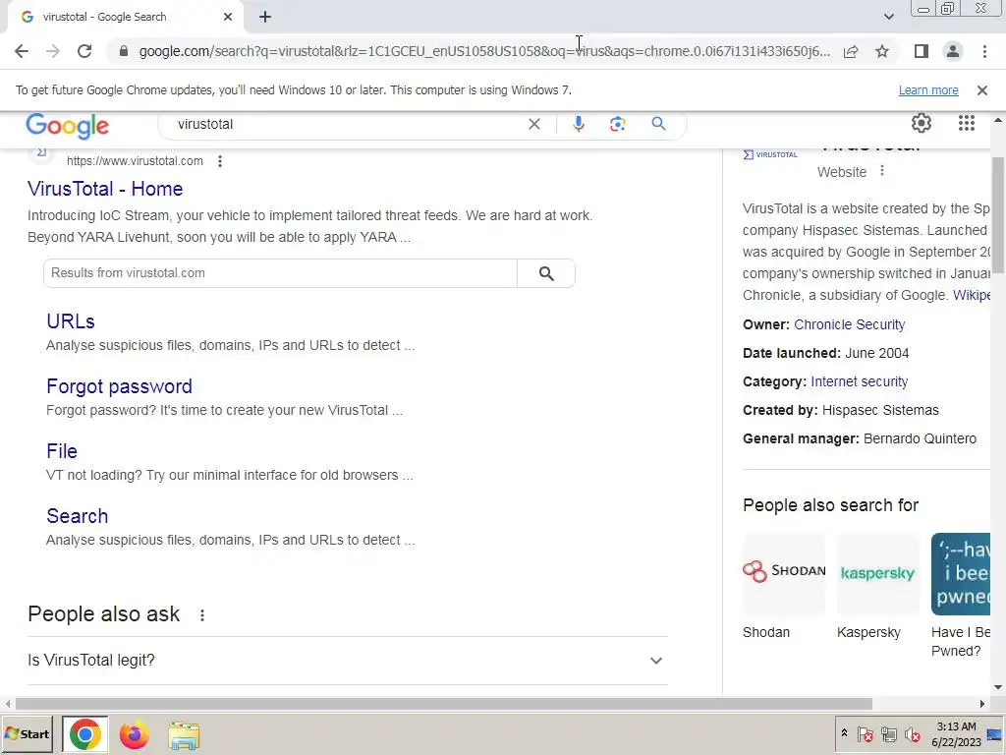
Task: Bookmark this tab with the star icon
Action: 882,51
